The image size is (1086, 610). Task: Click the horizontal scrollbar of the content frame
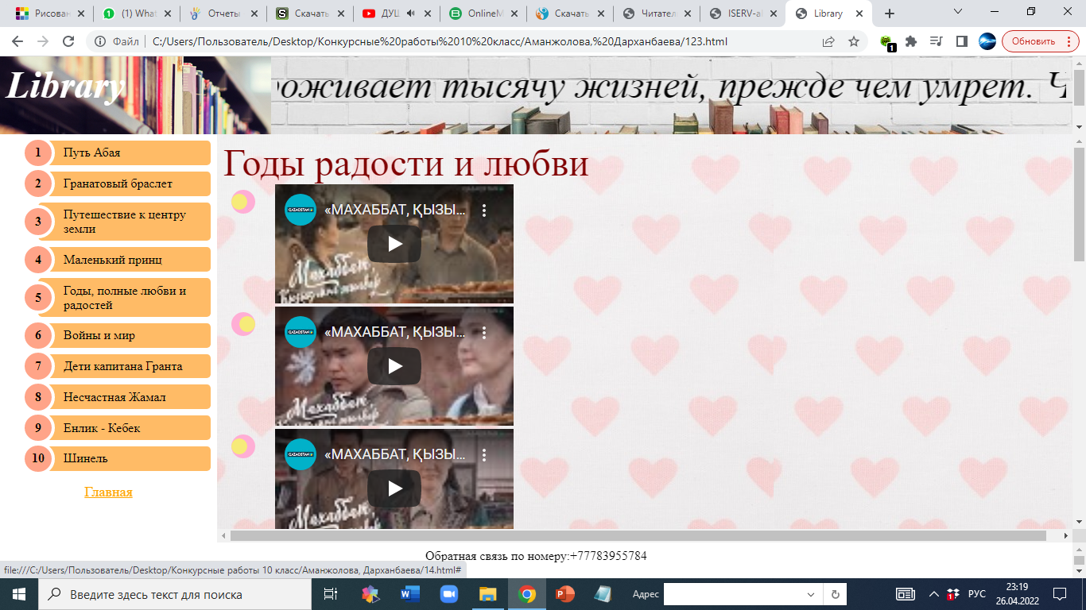(x=638, y=536)
